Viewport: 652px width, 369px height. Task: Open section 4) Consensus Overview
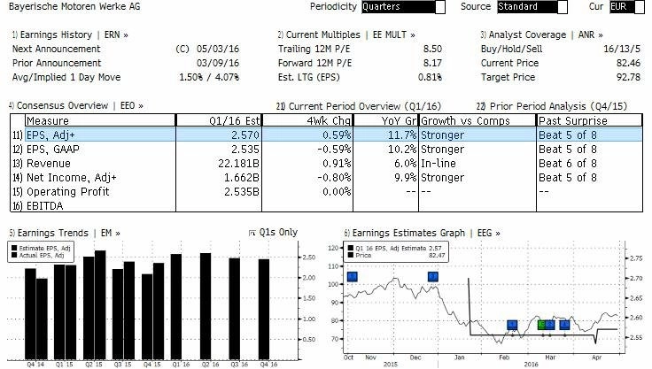point(58,105)
